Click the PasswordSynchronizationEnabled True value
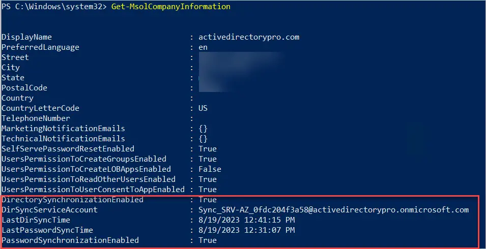Image resolution: width=486 pixels, height=249 pixels. [x=208, y=240]
